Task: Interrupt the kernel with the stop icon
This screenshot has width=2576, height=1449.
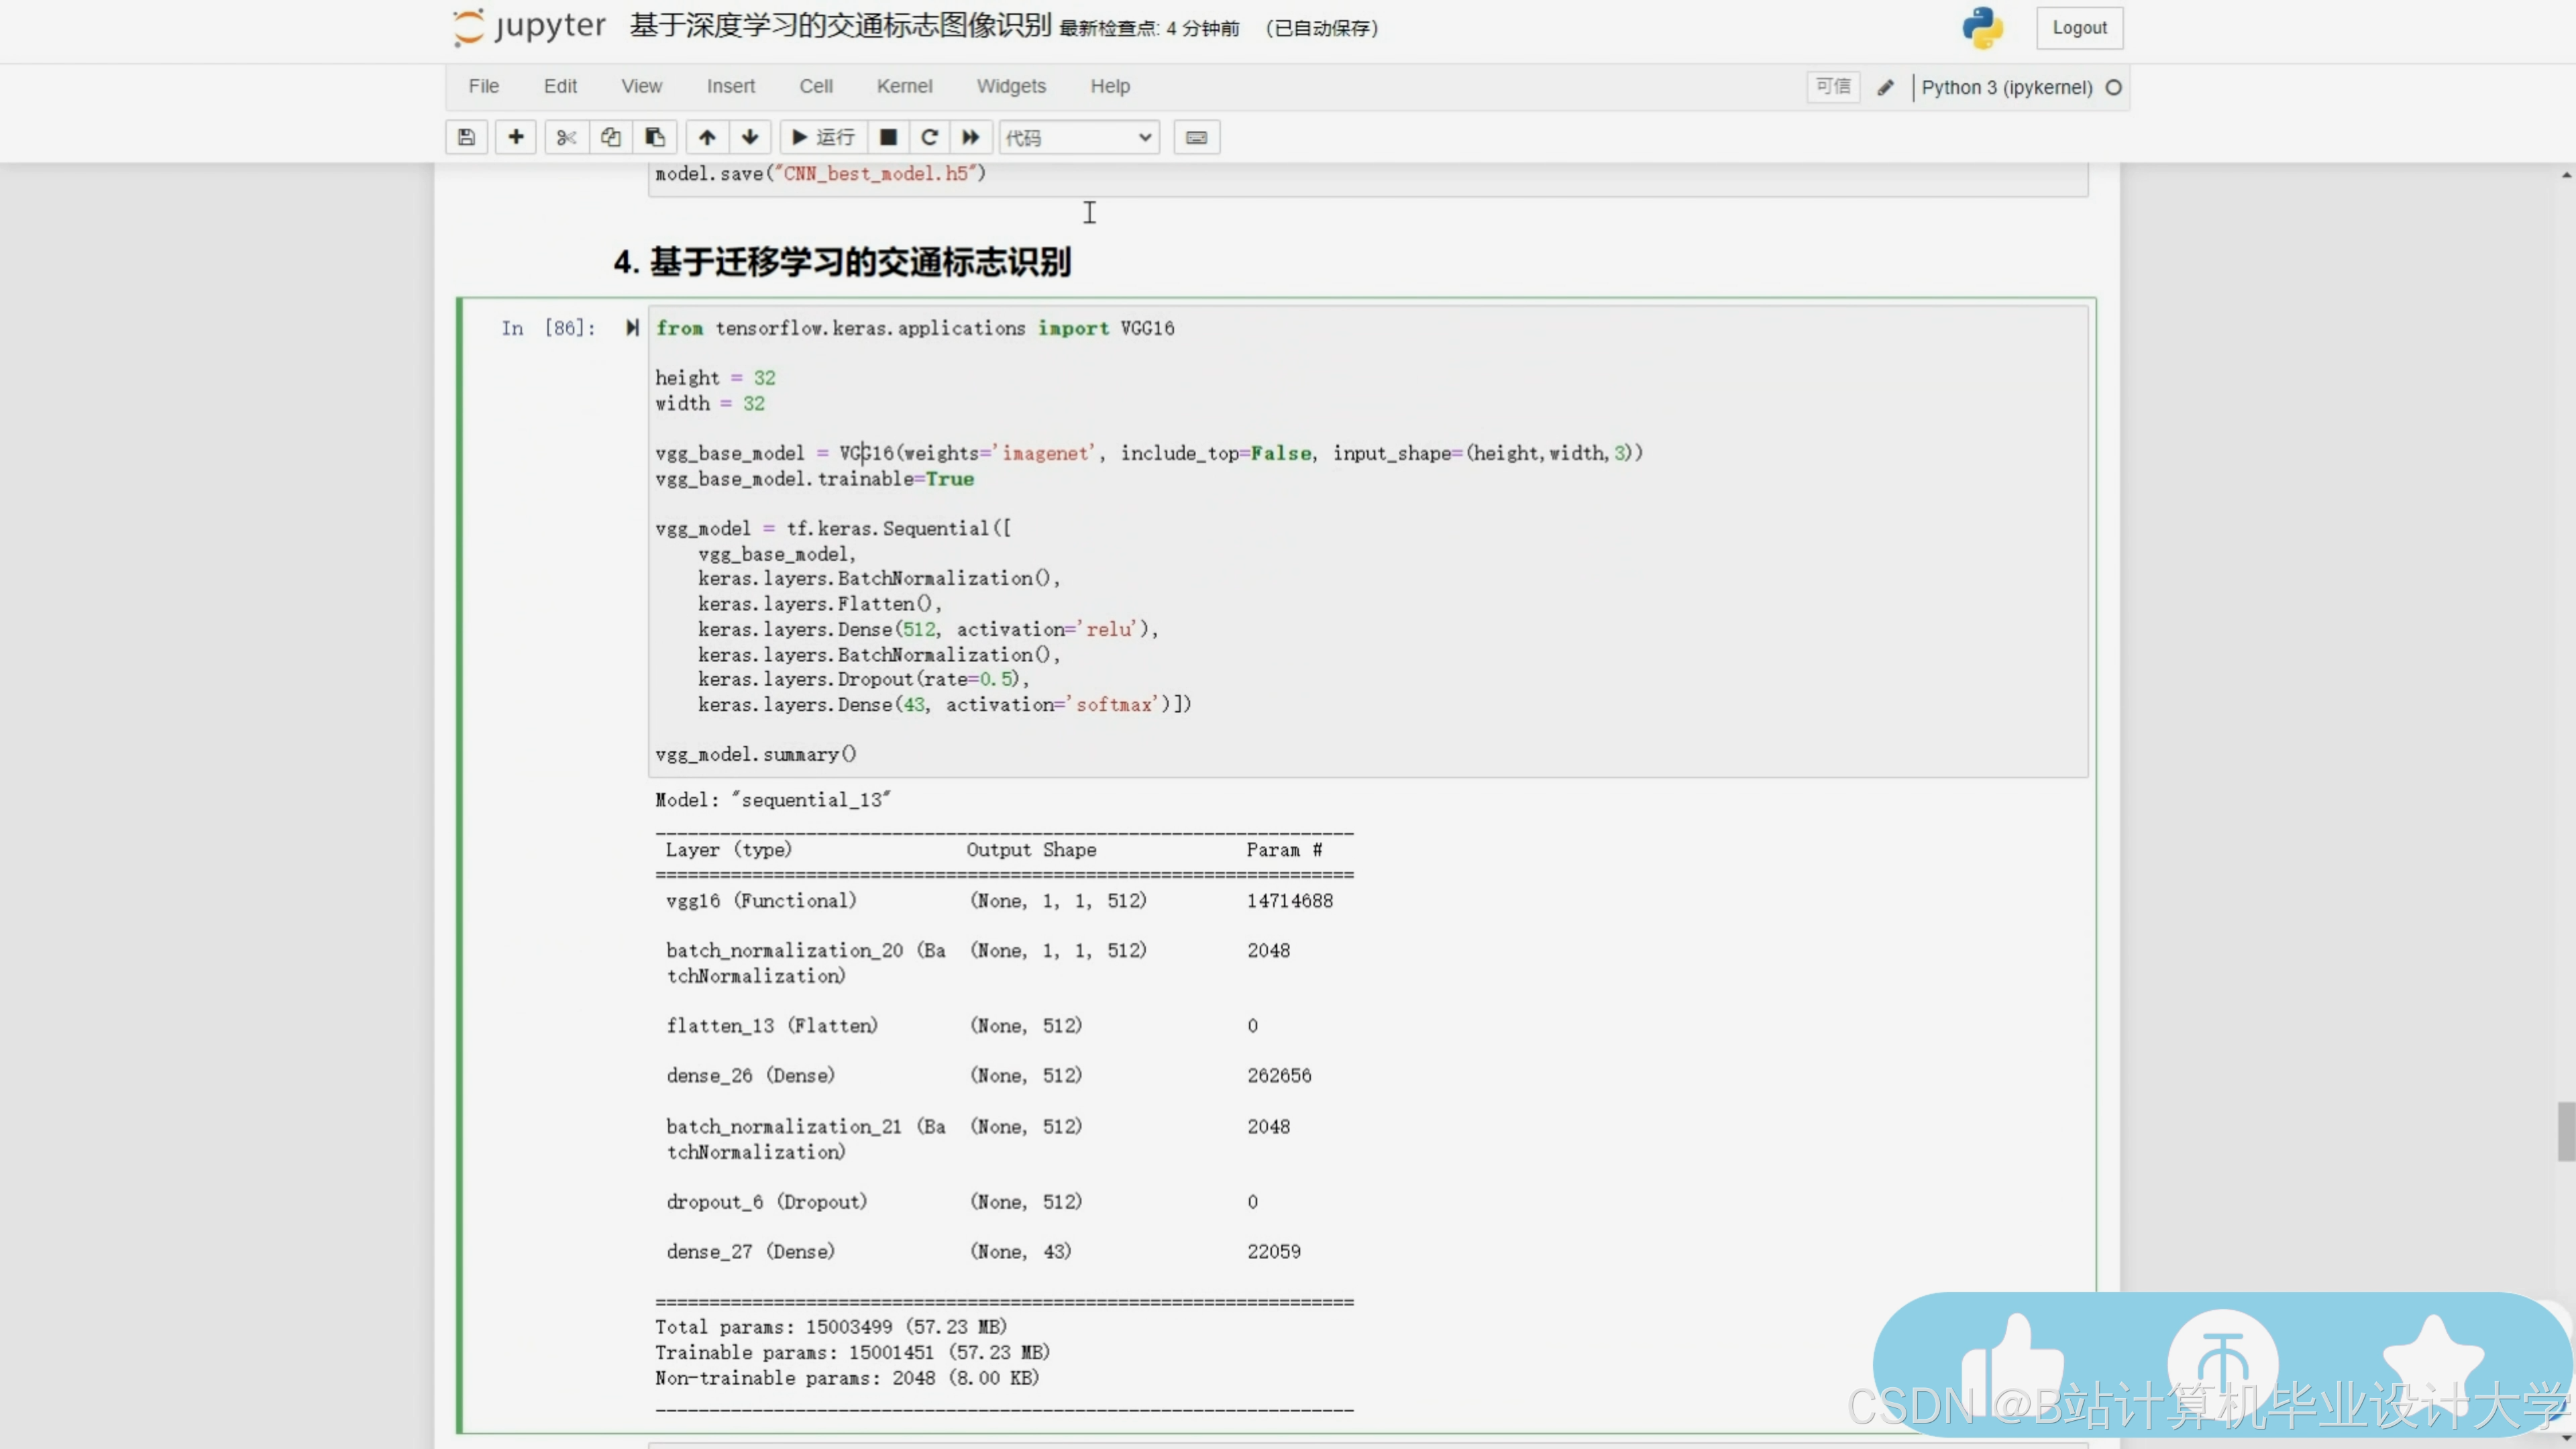Action: (x=888, y=137)
